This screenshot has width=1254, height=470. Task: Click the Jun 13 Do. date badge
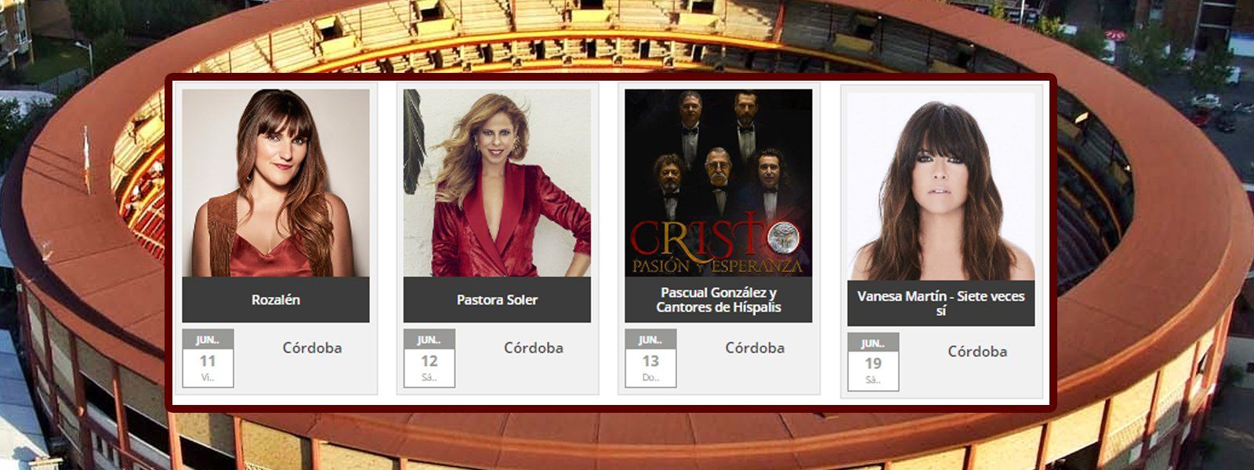651,358
